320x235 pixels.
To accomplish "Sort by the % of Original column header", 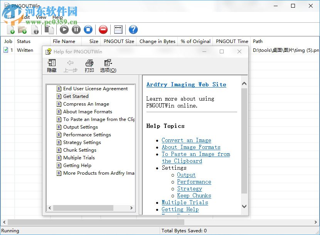I will 195,41.
